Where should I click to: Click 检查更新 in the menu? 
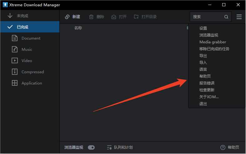tap(207, 90)
